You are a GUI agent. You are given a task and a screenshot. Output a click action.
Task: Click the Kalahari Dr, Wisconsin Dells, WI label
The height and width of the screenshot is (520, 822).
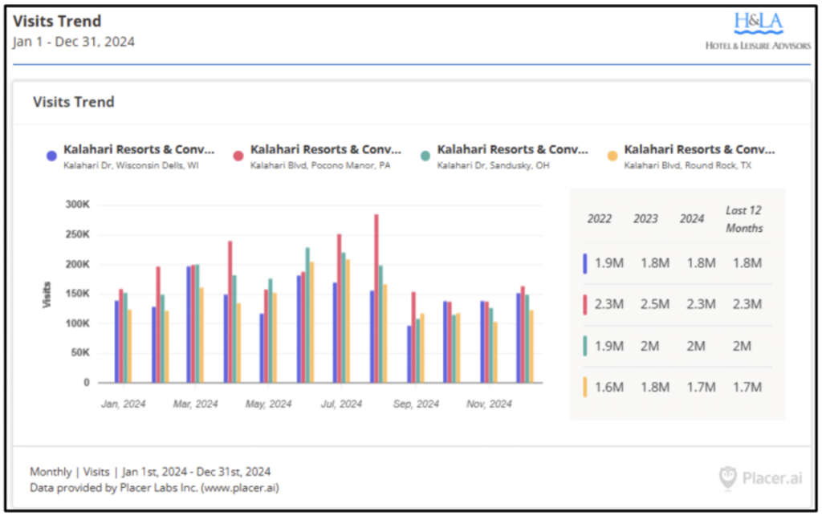point(131,165)
